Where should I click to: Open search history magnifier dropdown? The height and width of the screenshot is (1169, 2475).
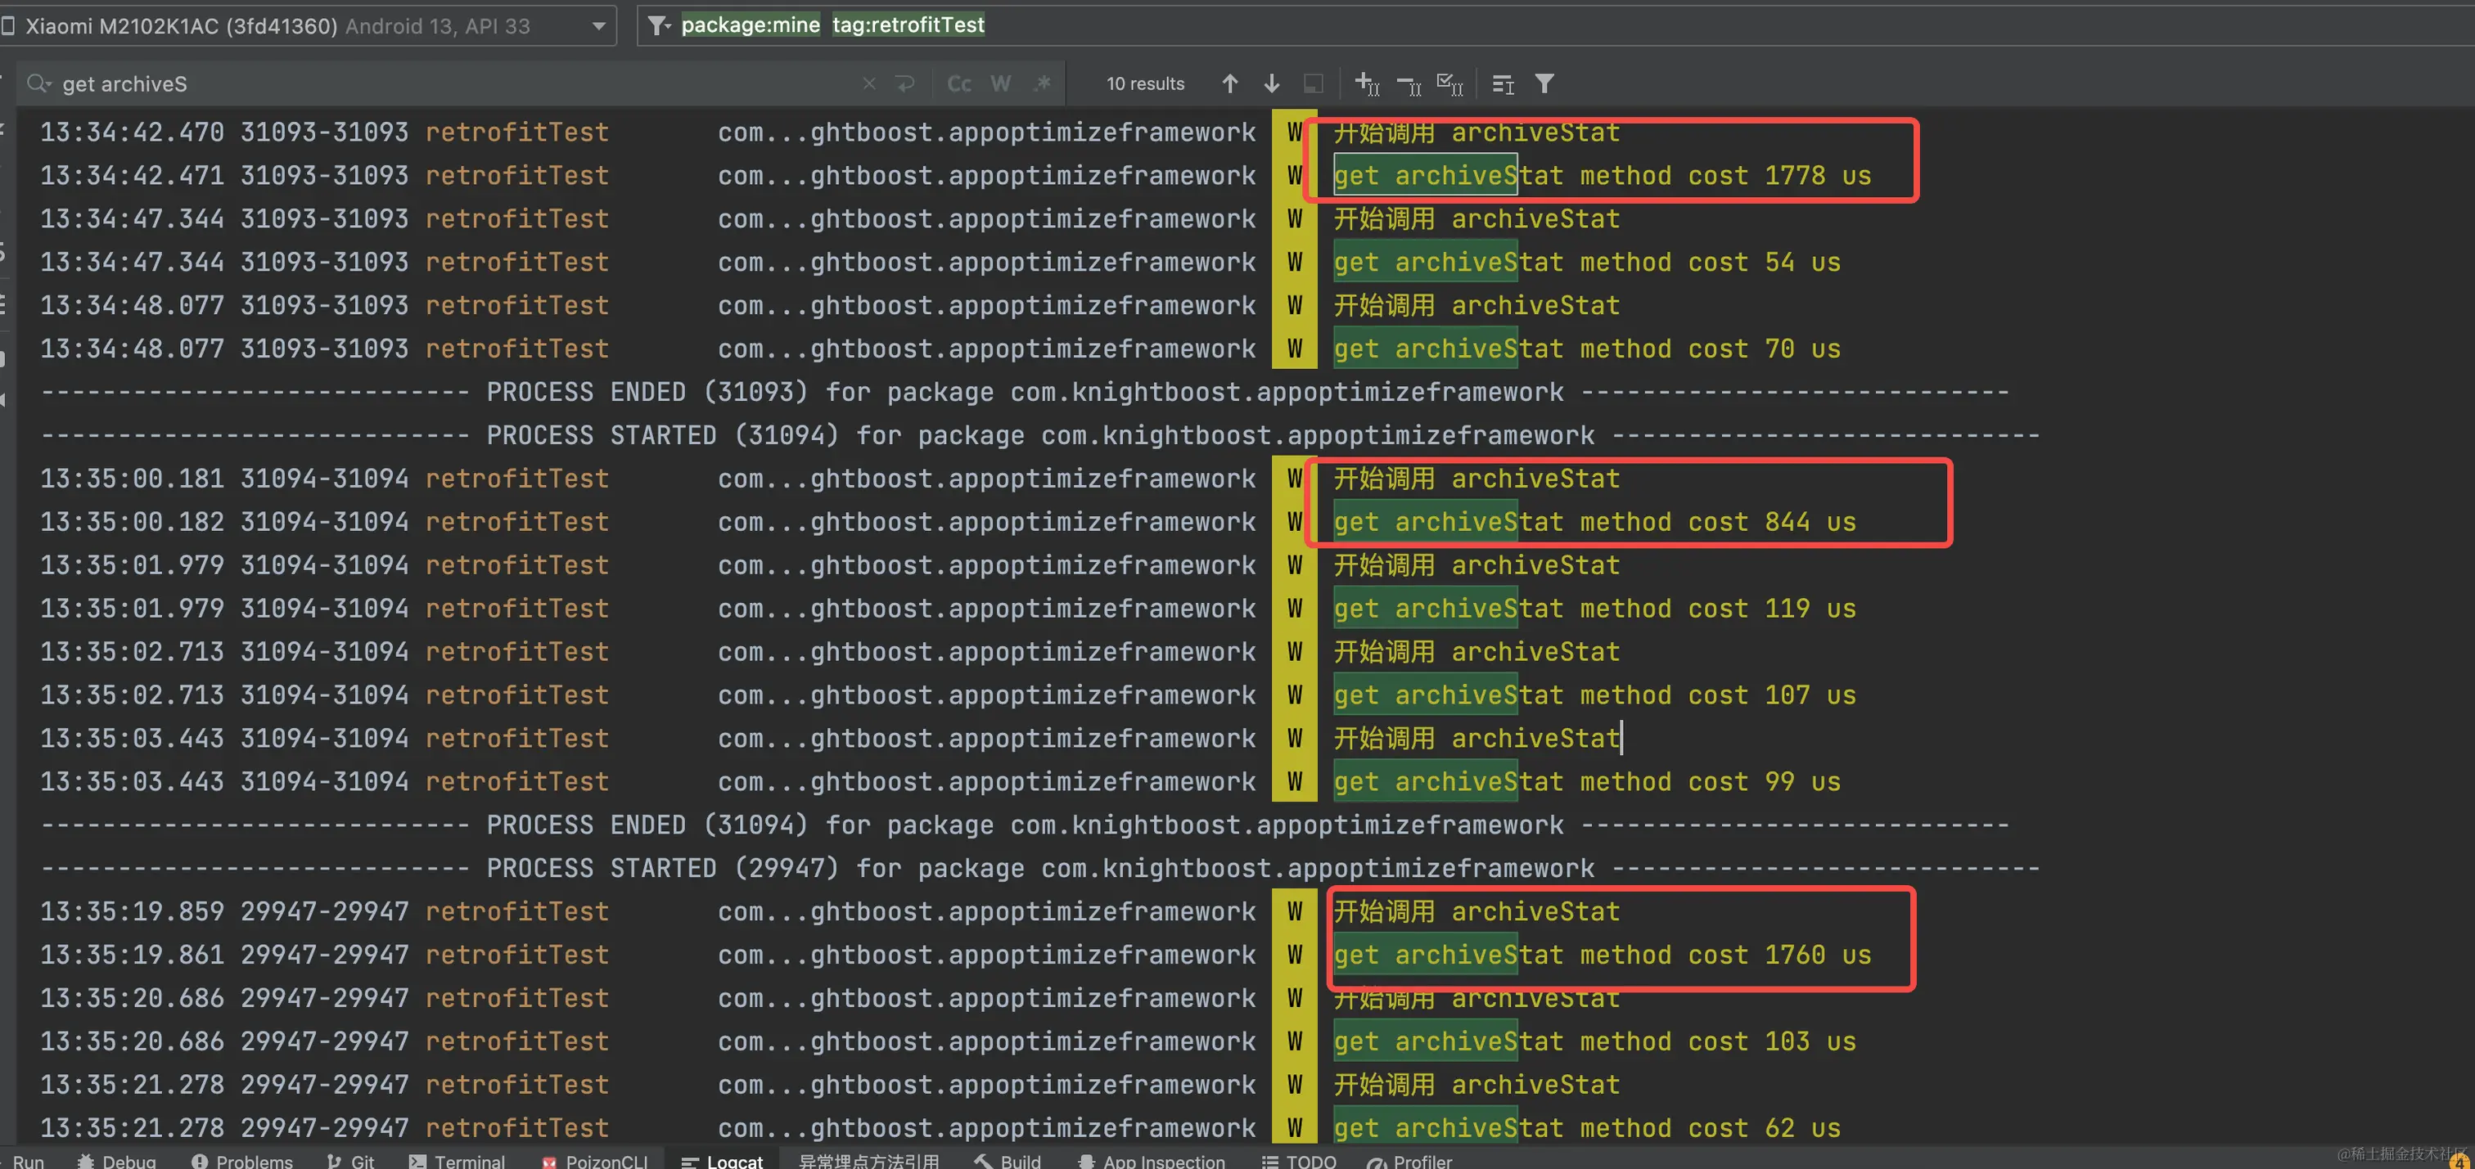(x=38, y=83)
